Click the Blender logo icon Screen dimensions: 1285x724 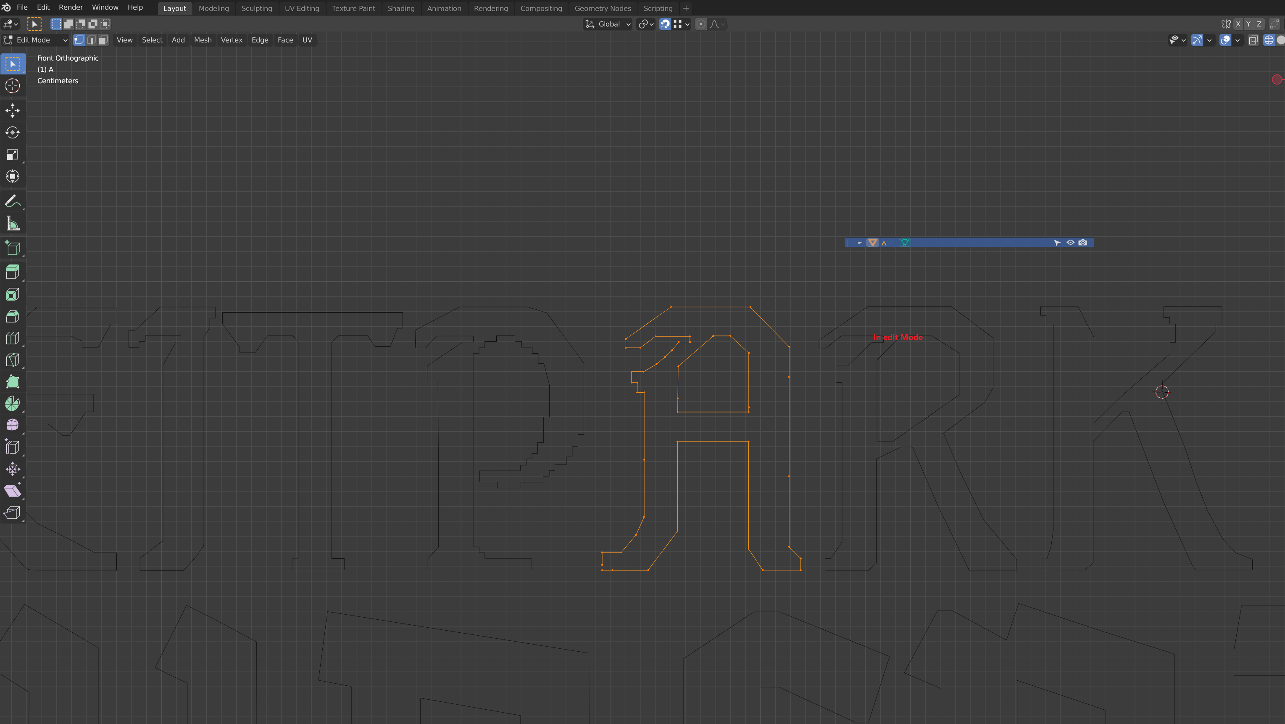[x=6, y=8]
